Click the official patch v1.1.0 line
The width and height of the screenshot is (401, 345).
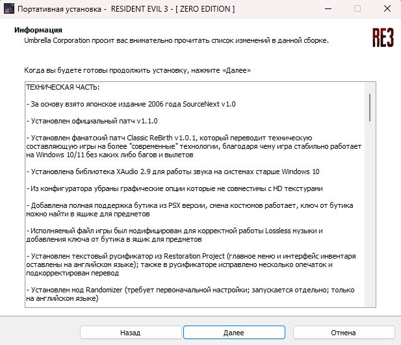(92, 121)
